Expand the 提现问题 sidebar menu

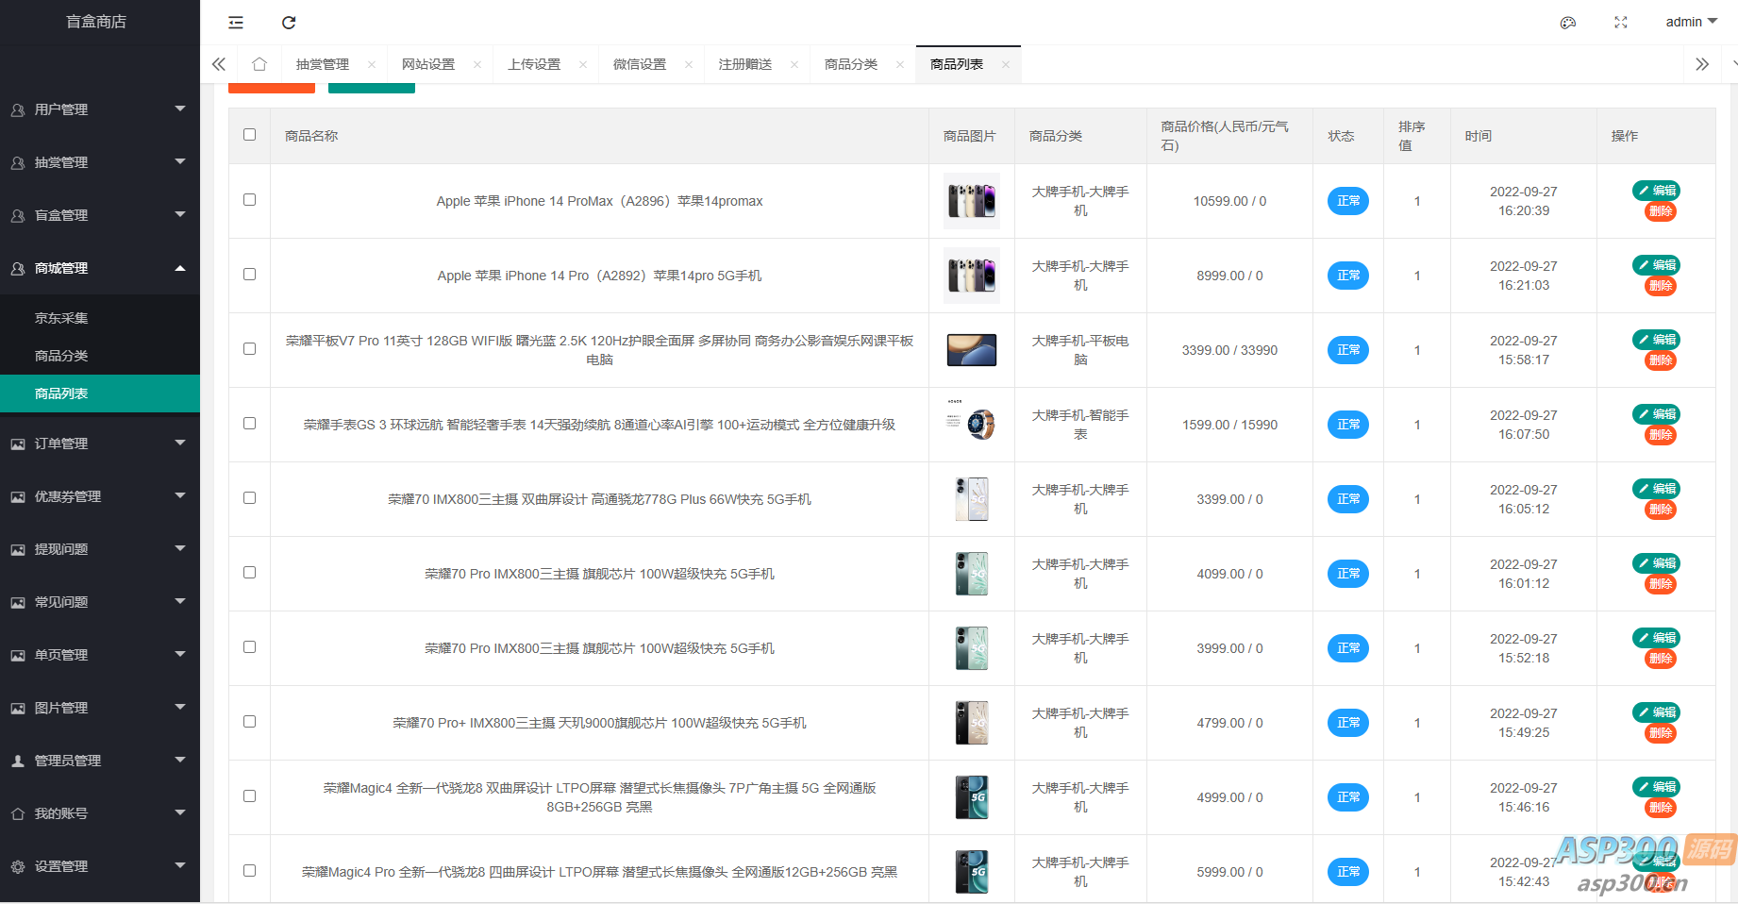point(100,549)
